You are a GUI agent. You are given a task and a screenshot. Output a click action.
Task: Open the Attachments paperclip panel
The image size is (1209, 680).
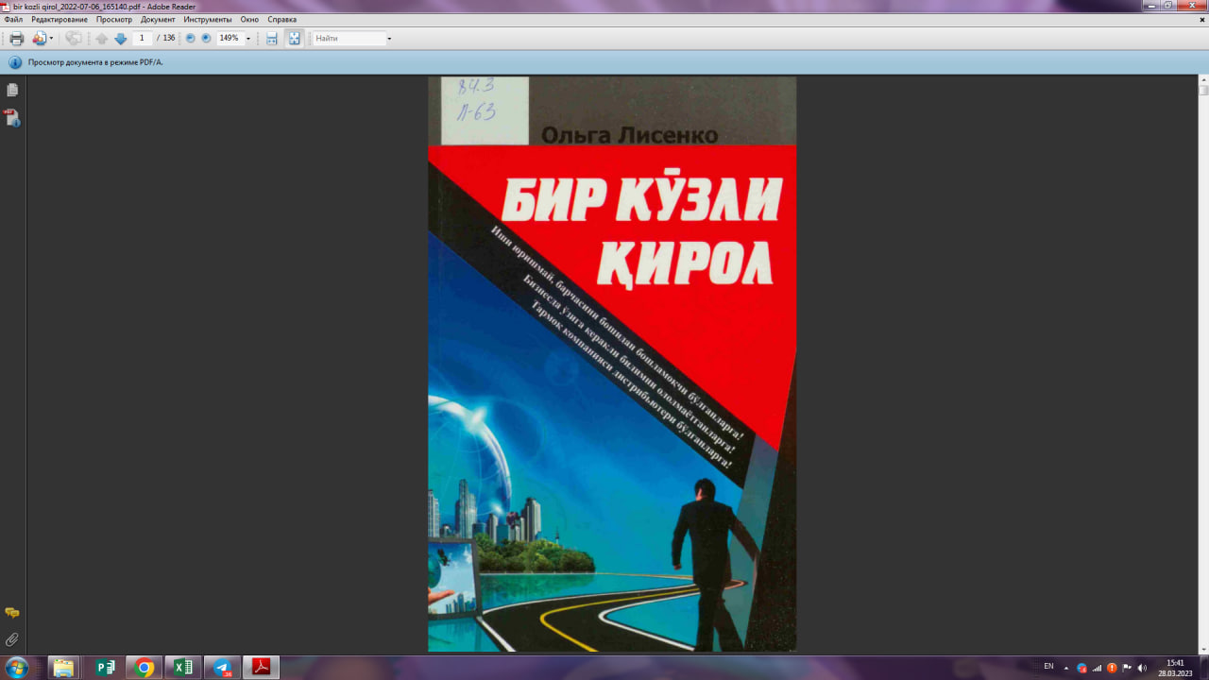pyautogui.click(x=12, y=638)
